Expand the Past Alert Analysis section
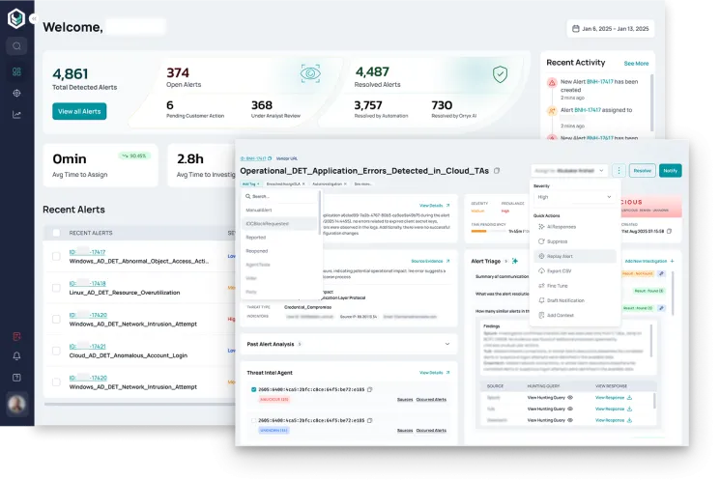The width and height of the screenshot is (720, 480). [x=446, y=343]
